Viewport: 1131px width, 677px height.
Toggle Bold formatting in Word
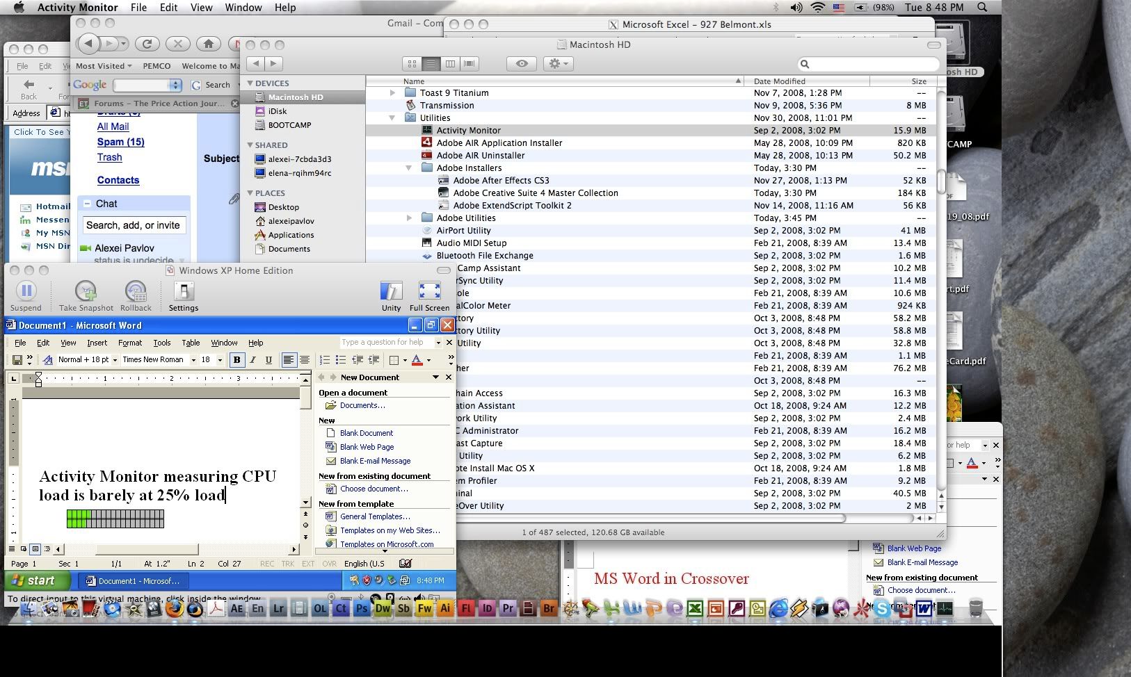[236, 359]
